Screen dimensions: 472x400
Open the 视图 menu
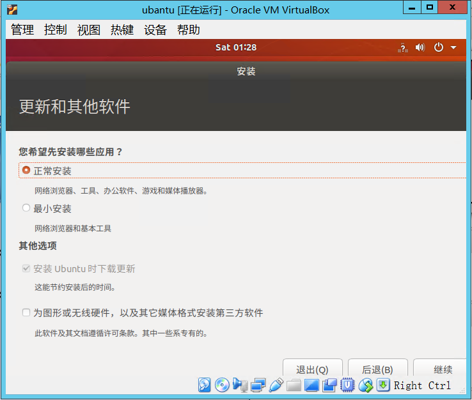tap(89, 29)
